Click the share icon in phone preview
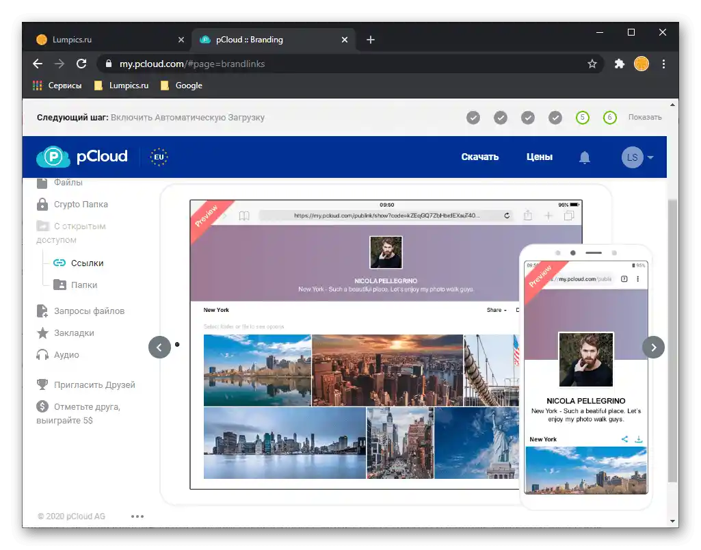Image resolution: width=701 pixels, height=550 pixels. pyautogui.click(x=624, y=439)
